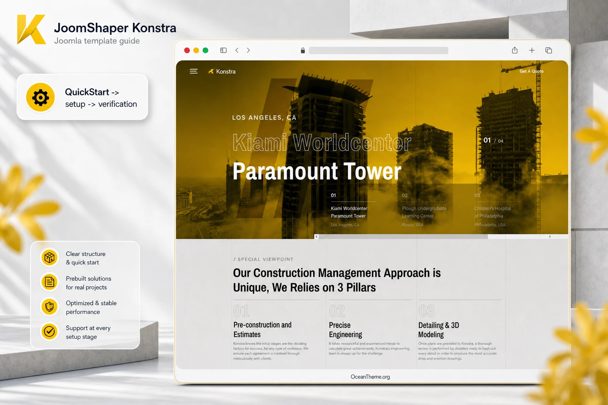Open the browser share icon
608x405 pixels.
[x=515, y=50]
